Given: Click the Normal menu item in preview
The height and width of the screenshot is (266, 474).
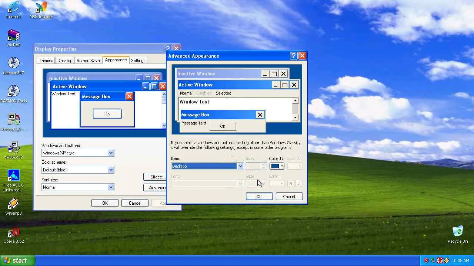Looking at the screenshot, I should click(x=186, y=93).
